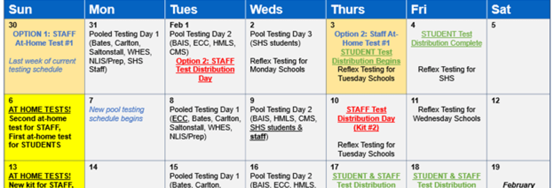Open "STUDENT Test Distribution Begins" green link
The height and width of the screenshot is (188, 554).
tap(366, 57)
